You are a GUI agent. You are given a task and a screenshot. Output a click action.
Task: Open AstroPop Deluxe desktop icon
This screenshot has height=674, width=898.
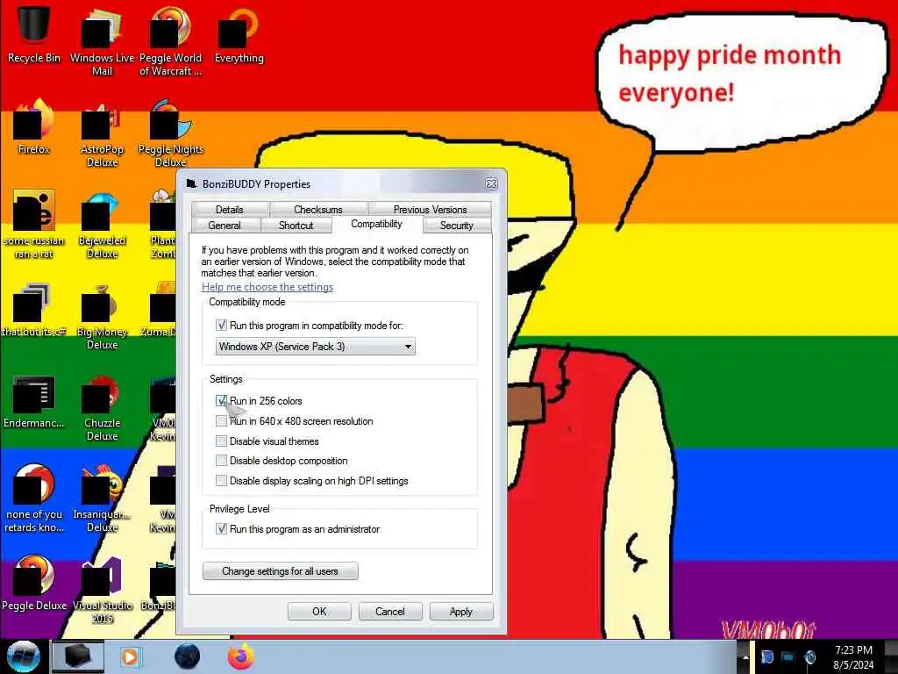click(102, 133)
